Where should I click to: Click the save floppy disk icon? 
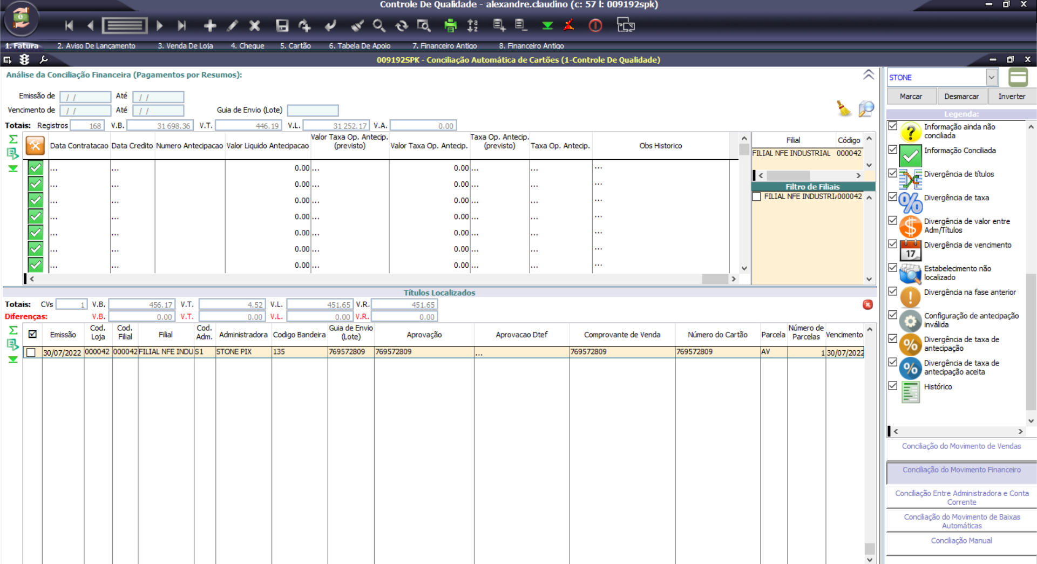282,25
